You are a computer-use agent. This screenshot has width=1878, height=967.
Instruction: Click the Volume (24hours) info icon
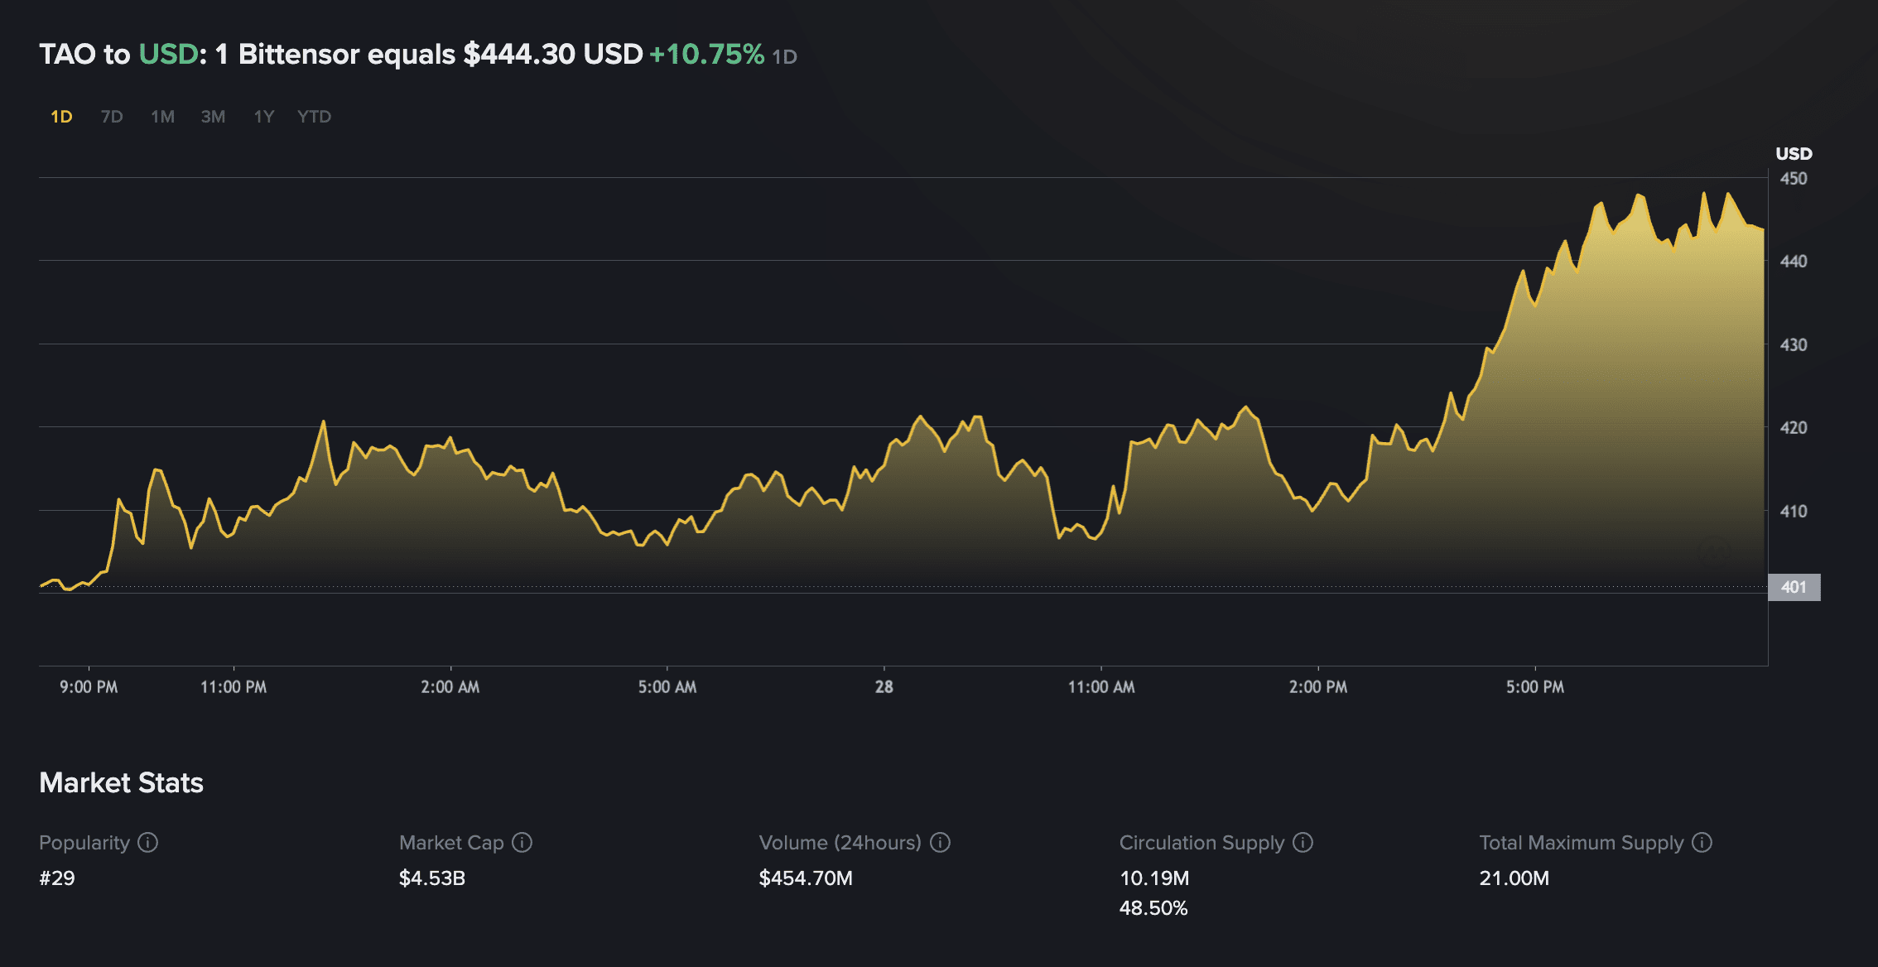[940, 843]
